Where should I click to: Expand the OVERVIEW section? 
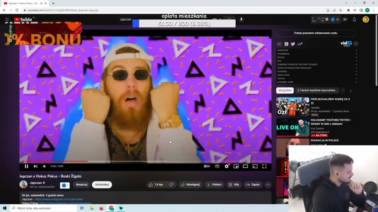tap(317, 50)
